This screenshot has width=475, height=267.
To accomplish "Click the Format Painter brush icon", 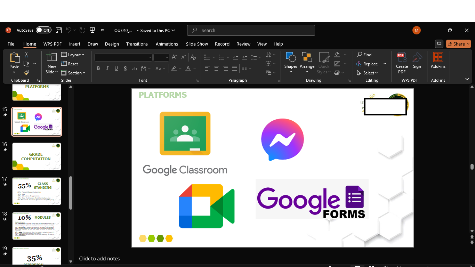I will point(26,72).
